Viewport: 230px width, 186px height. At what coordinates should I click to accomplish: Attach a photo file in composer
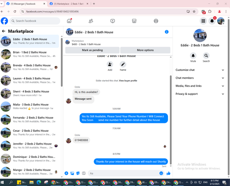tap(72, 173)
